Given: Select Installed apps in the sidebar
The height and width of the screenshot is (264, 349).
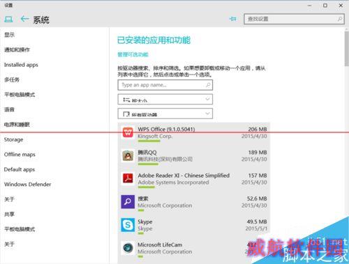Looking at the screenshot, I should tap(21, 65).
